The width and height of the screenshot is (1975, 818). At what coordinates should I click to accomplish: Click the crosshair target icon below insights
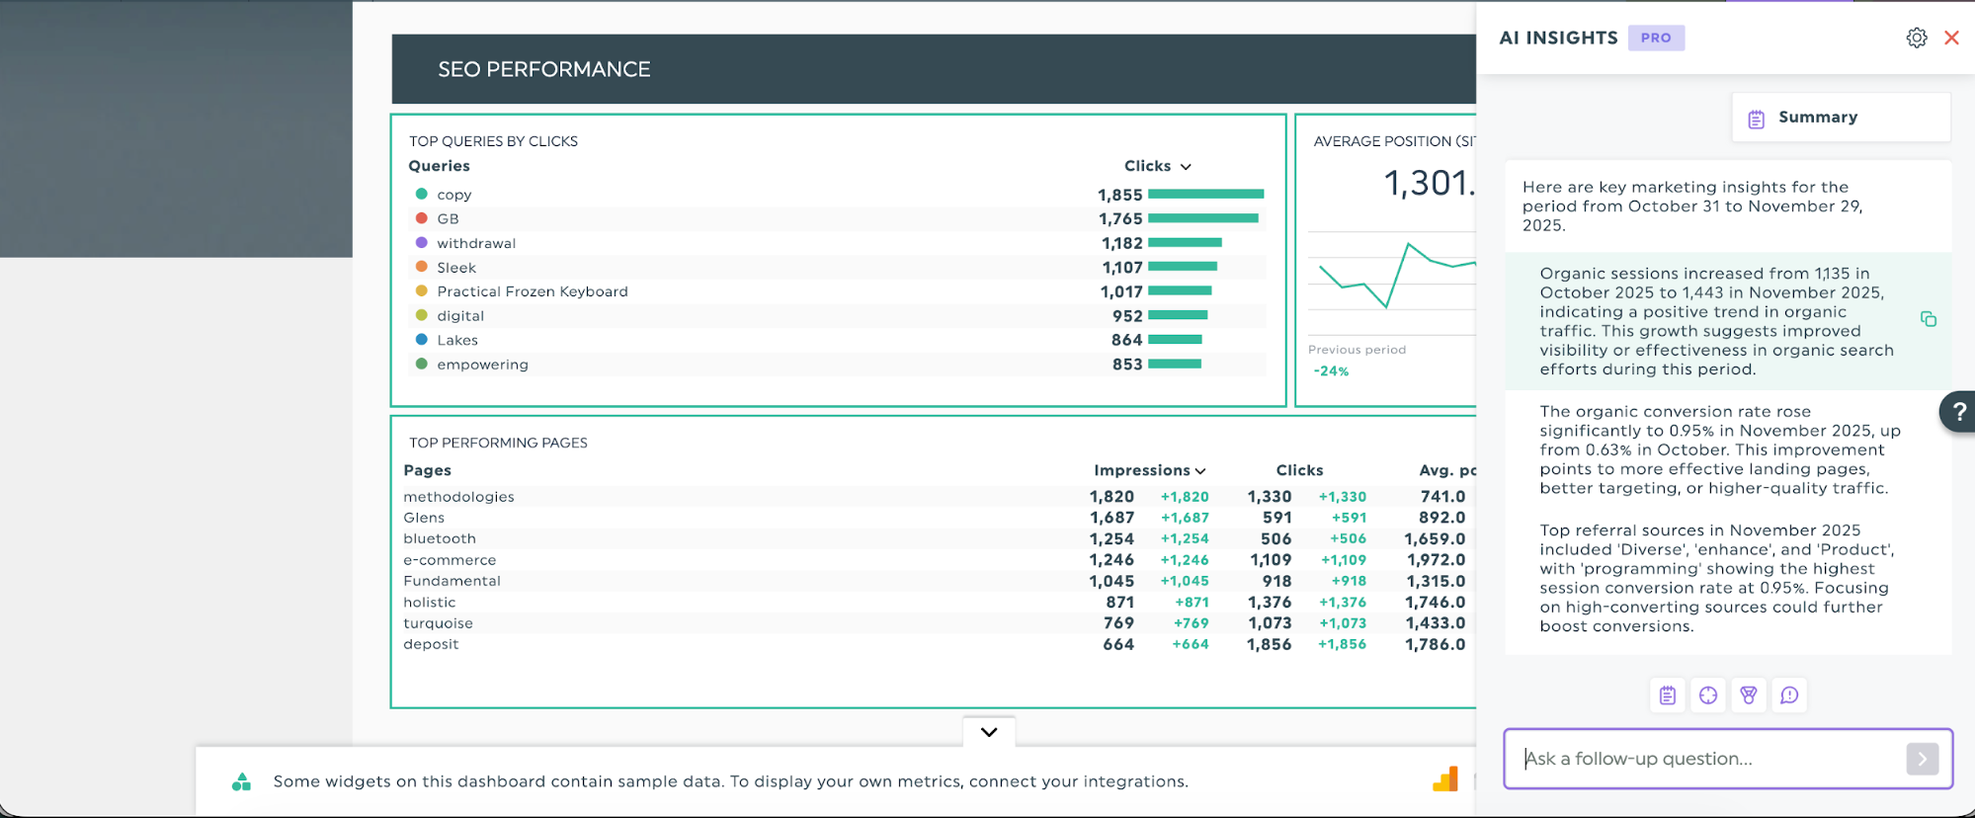tap(1708, 695)
